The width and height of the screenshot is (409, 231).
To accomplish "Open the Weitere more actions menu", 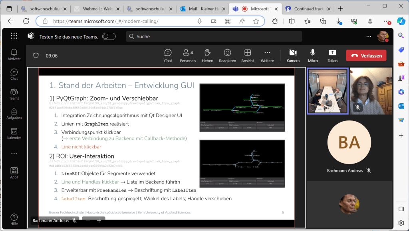I will click(267, 55).
